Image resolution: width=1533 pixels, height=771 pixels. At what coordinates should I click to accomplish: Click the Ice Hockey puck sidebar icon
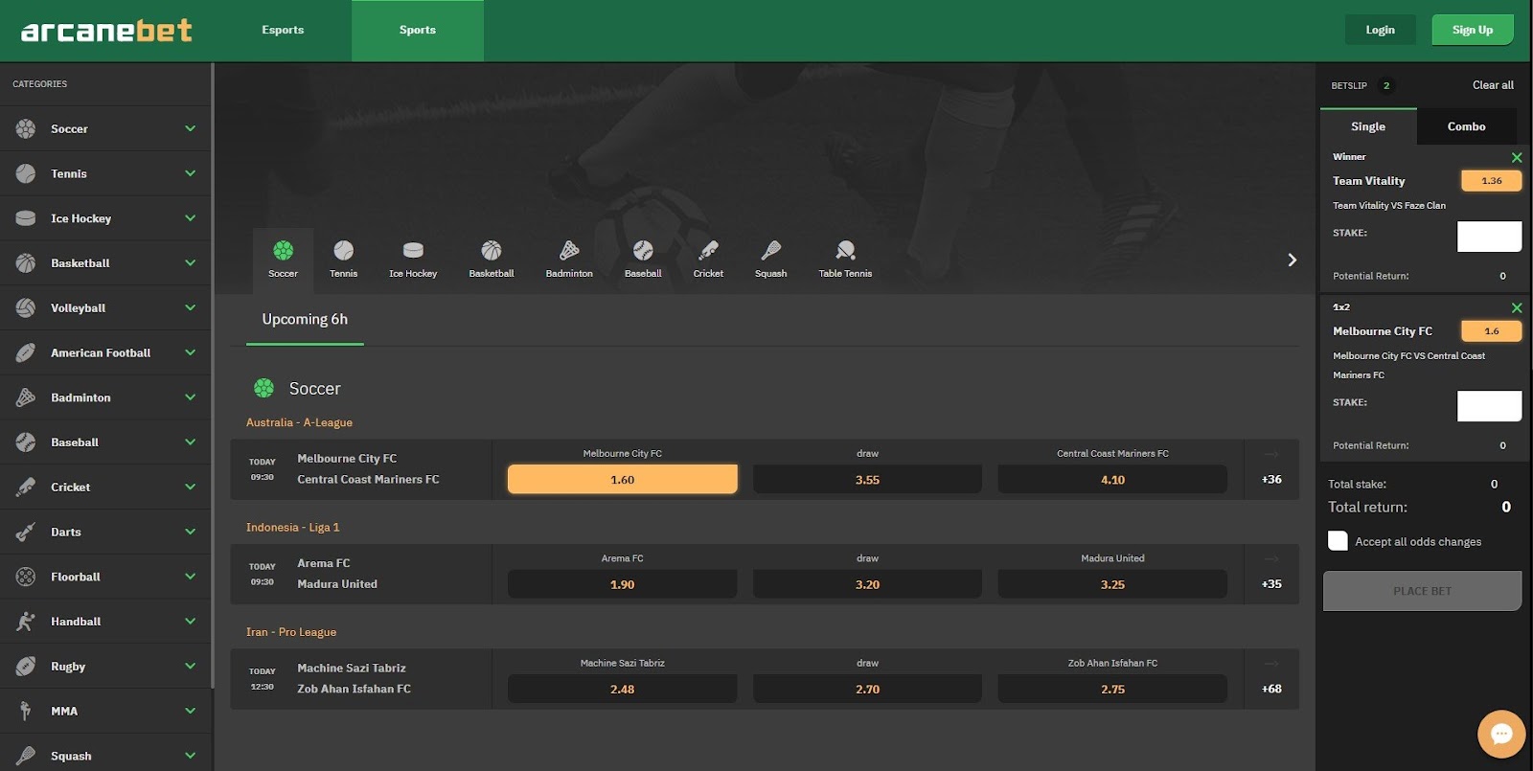click(x=26, y=218)
